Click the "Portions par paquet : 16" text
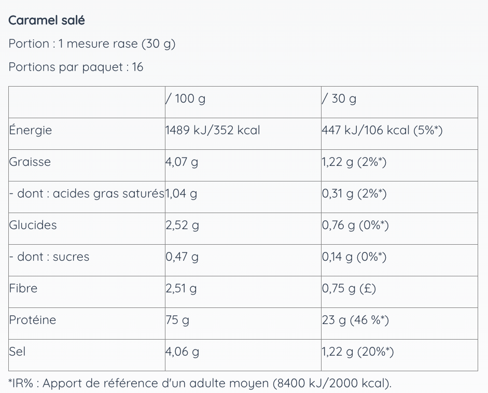This screenshot has height=393, width=488. coord(76,67)
